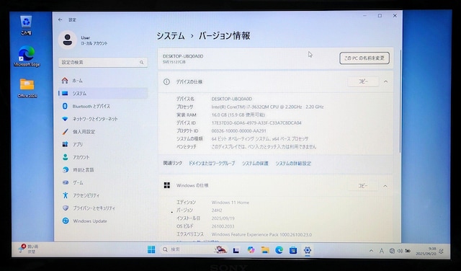Collapse the Windows の仕様 section chevron
The height and width of the screenshot is (271, 461).
(385, 186)
